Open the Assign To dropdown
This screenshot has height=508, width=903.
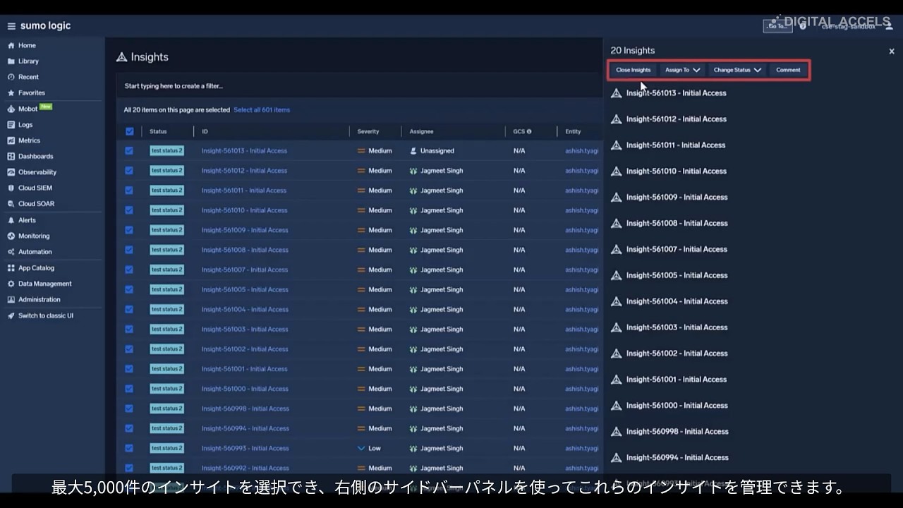tap(682, 70)
